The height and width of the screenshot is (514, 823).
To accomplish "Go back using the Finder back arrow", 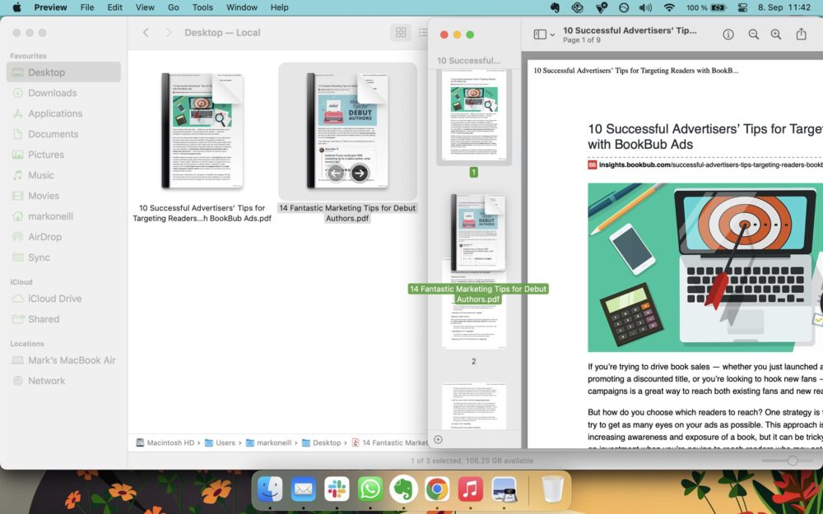I will 146,32.
